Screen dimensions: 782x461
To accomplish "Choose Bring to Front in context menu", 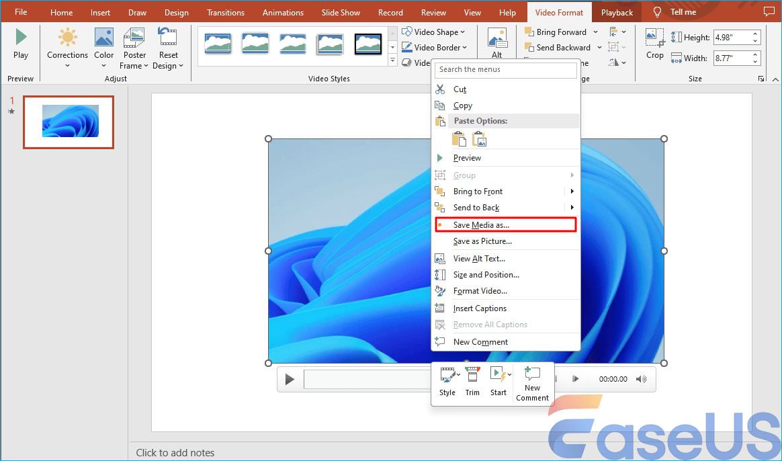I will (498, 192).
